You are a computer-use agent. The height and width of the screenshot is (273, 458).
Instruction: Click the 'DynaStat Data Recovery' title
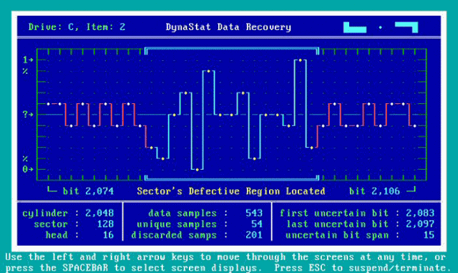(x=228, y=27)
